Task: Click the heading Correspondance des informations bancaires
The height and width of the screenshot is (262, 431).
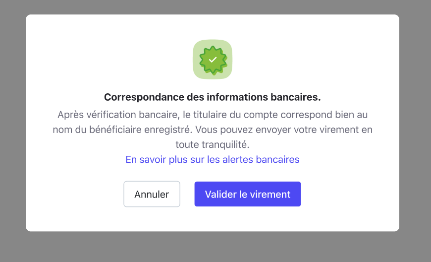Action: click(x=212, y=97)
